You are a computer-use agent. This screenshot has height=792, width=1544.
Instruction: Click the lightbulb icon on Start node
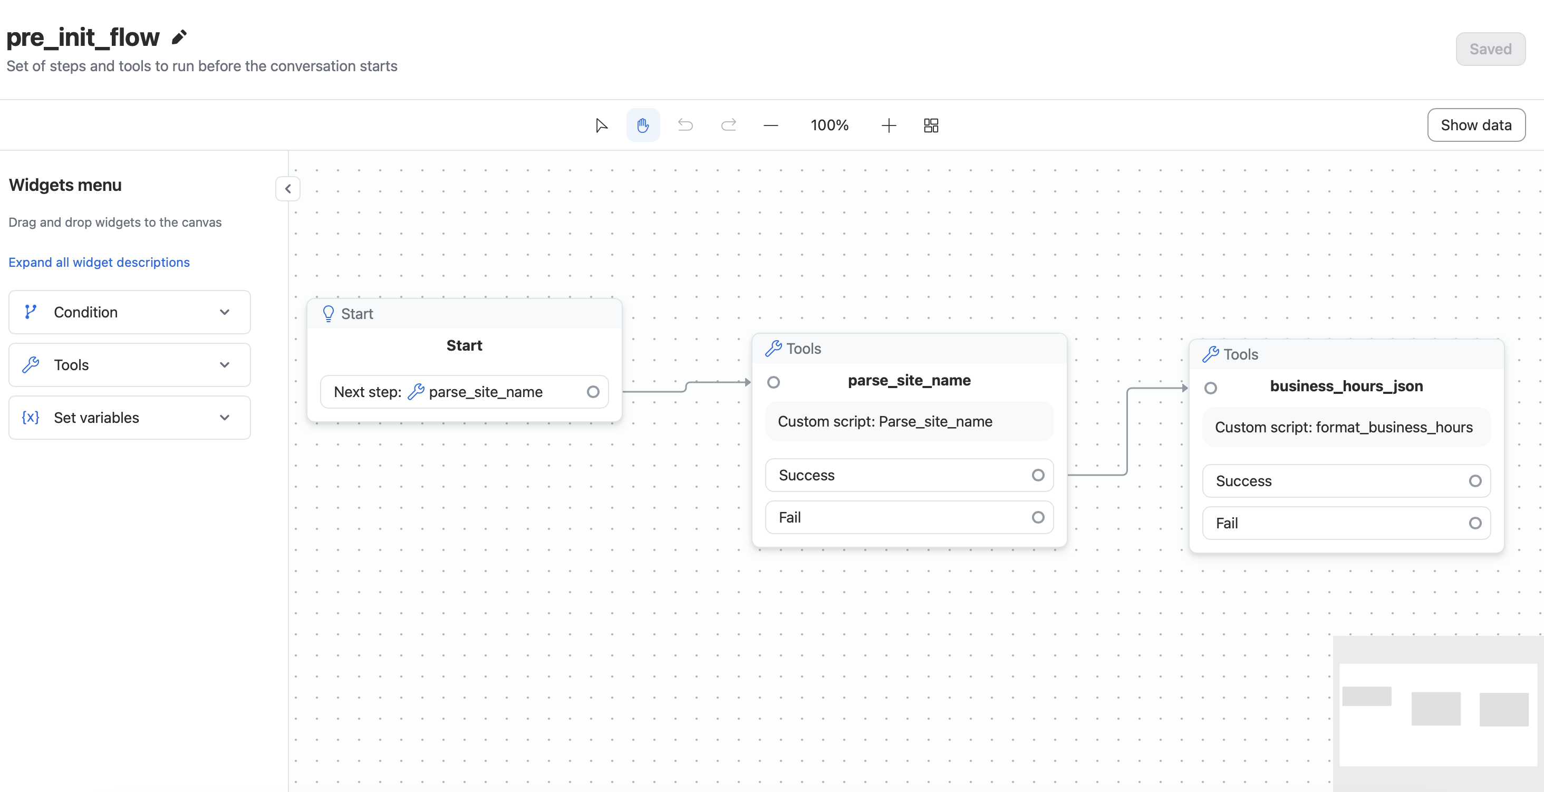click(329, 314)
